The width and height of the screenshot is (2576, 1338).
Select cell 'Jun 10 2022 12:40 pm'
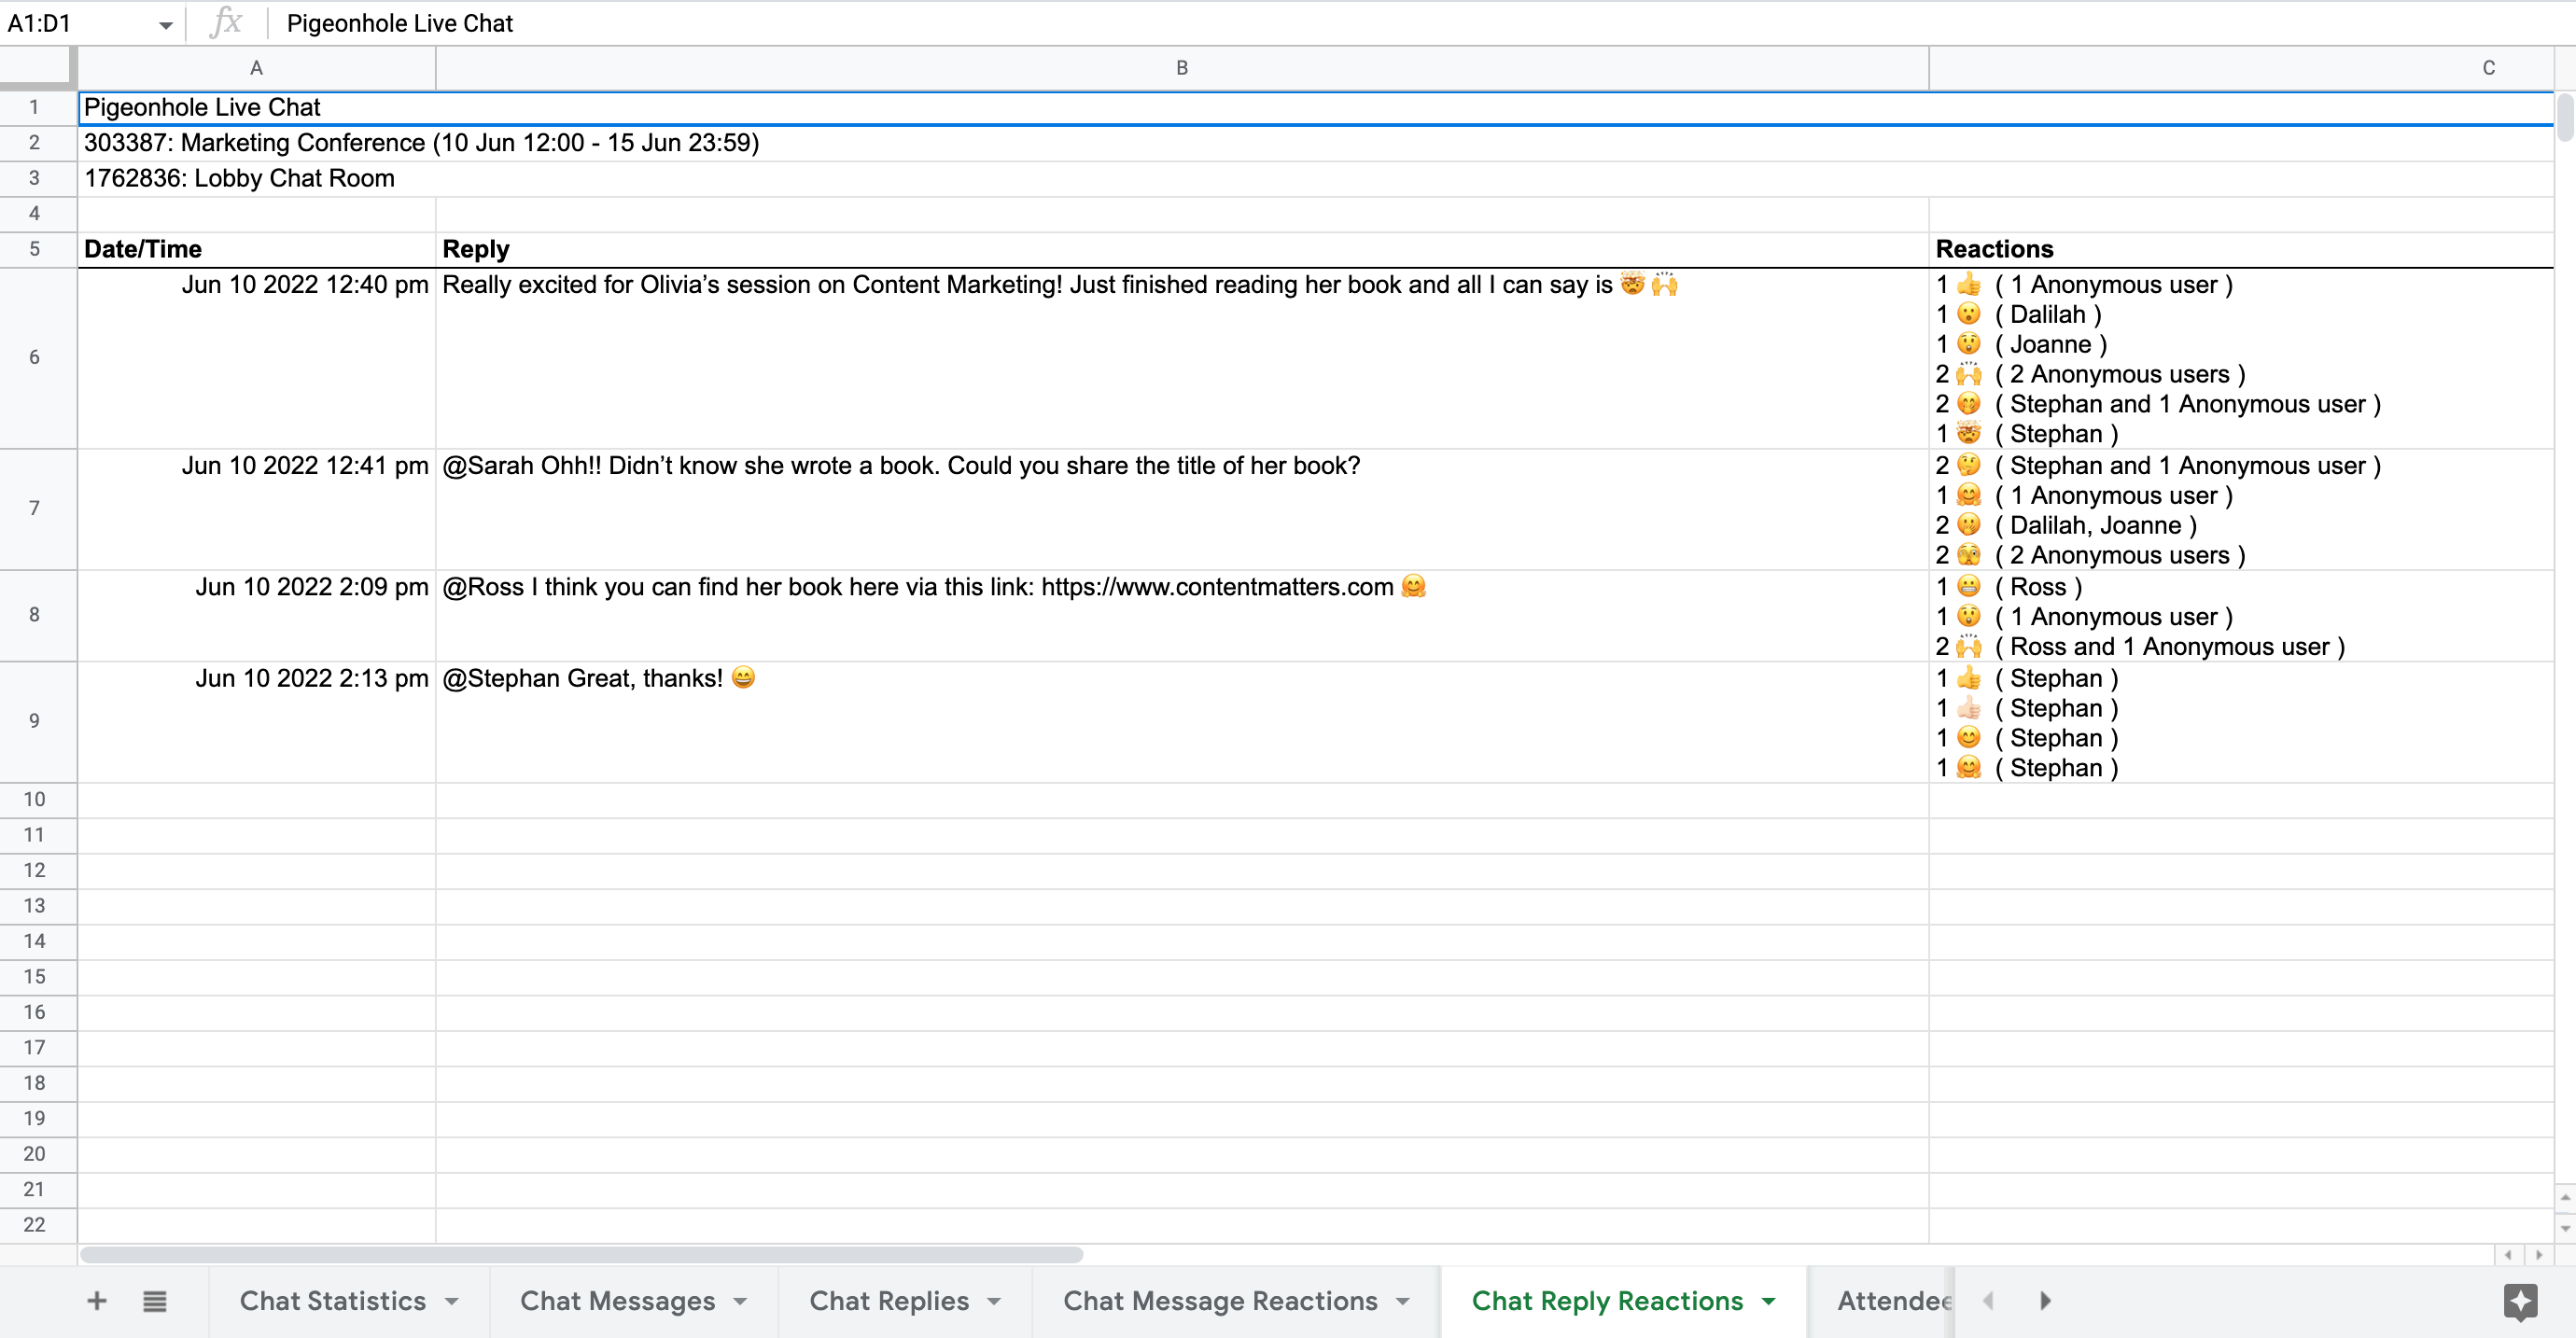257,358
